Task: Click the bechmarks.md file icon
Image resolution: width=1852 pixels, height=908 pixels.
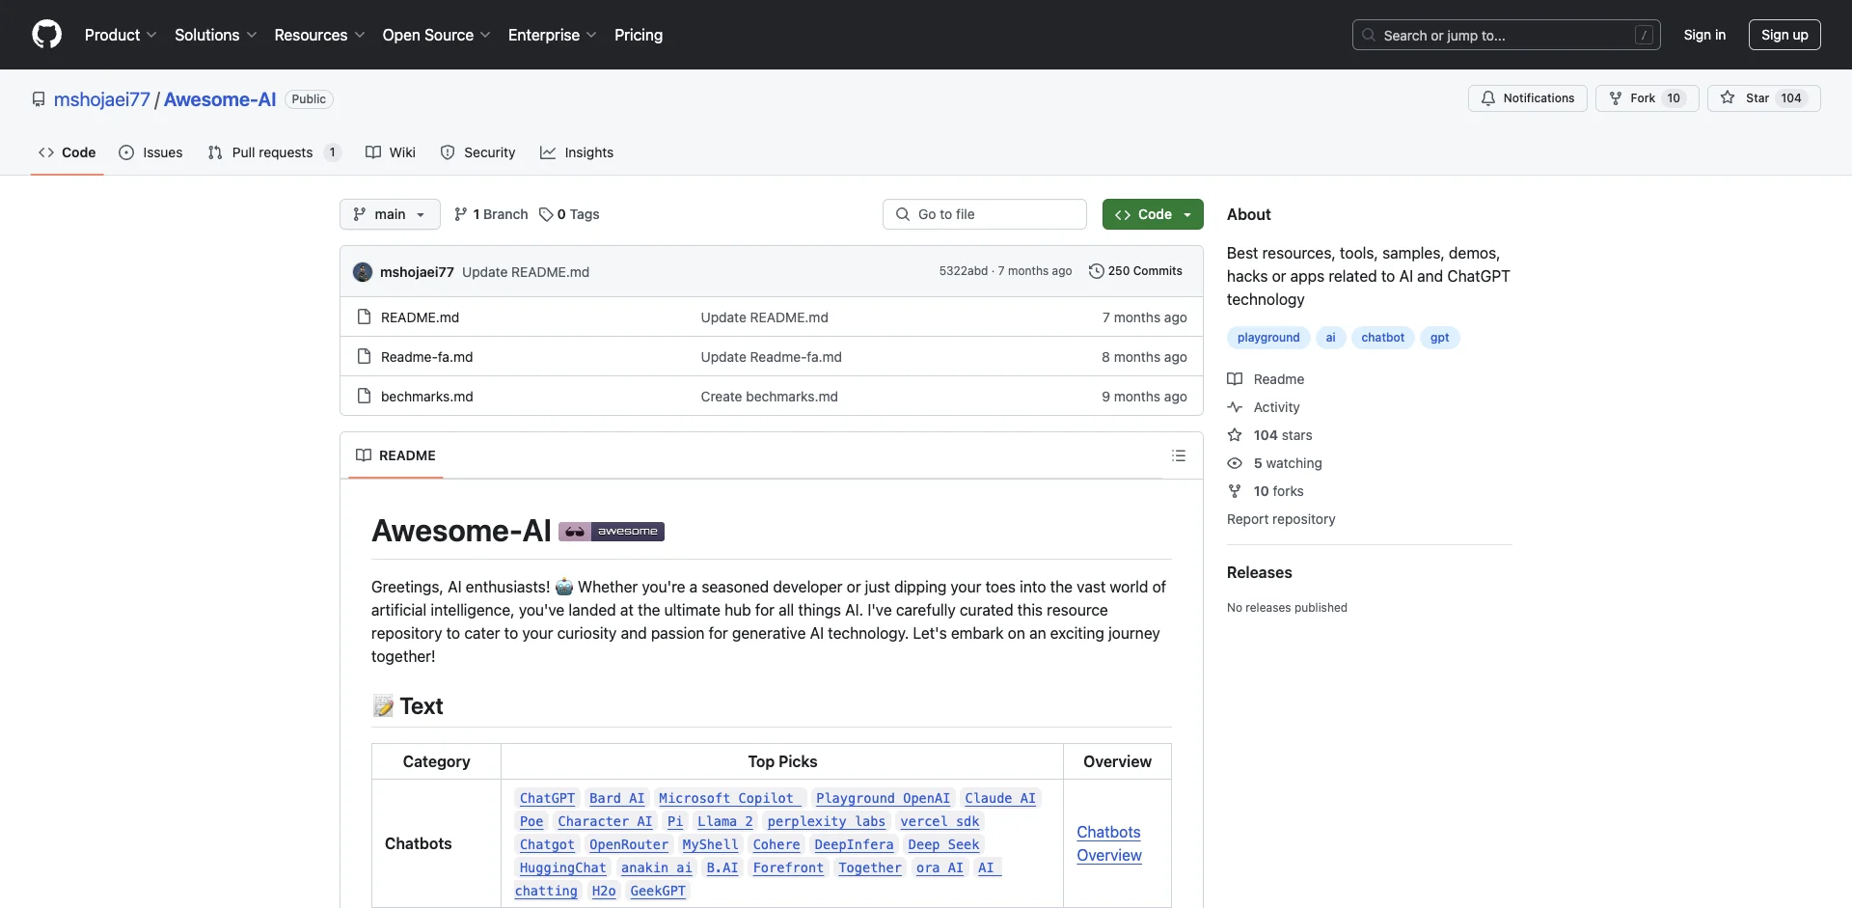Action: click(364, 396)
